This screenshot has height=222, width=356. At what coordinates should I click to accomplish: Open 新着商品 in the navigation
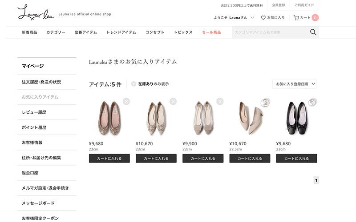(x=29, y=32)
